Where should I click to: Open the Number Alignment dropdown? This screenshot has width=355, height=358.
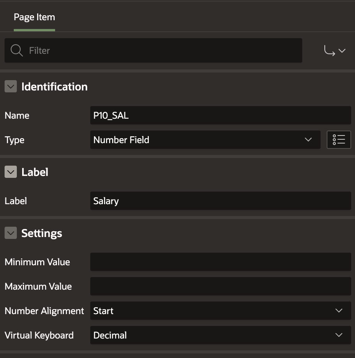pos(220,311)
